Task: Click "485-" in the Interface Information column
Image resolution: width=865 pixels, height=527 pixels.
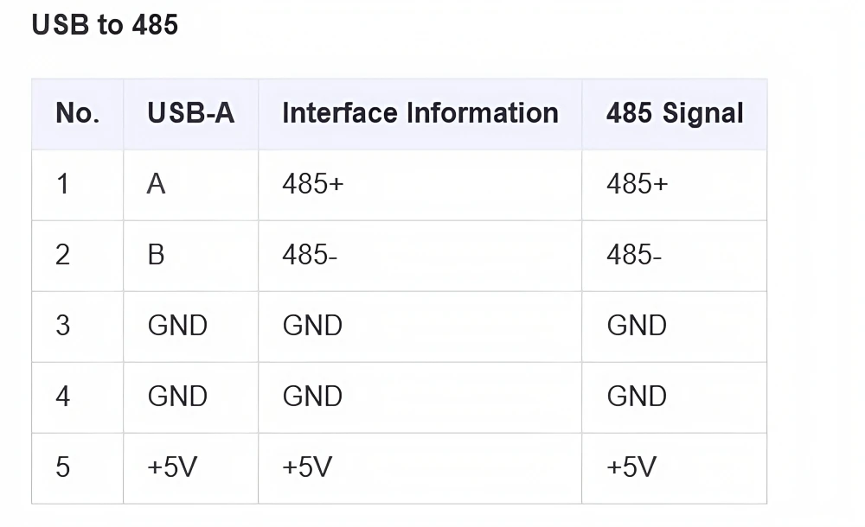Action: [x=310, y=255]
